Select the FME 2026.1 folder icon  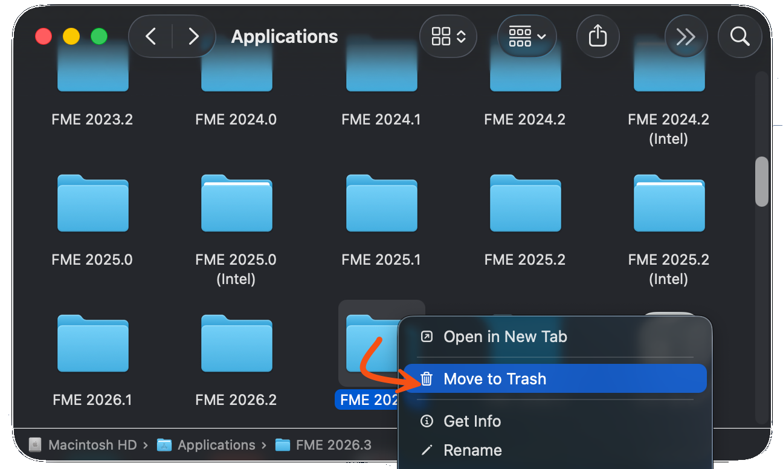(x=92, y=343)
